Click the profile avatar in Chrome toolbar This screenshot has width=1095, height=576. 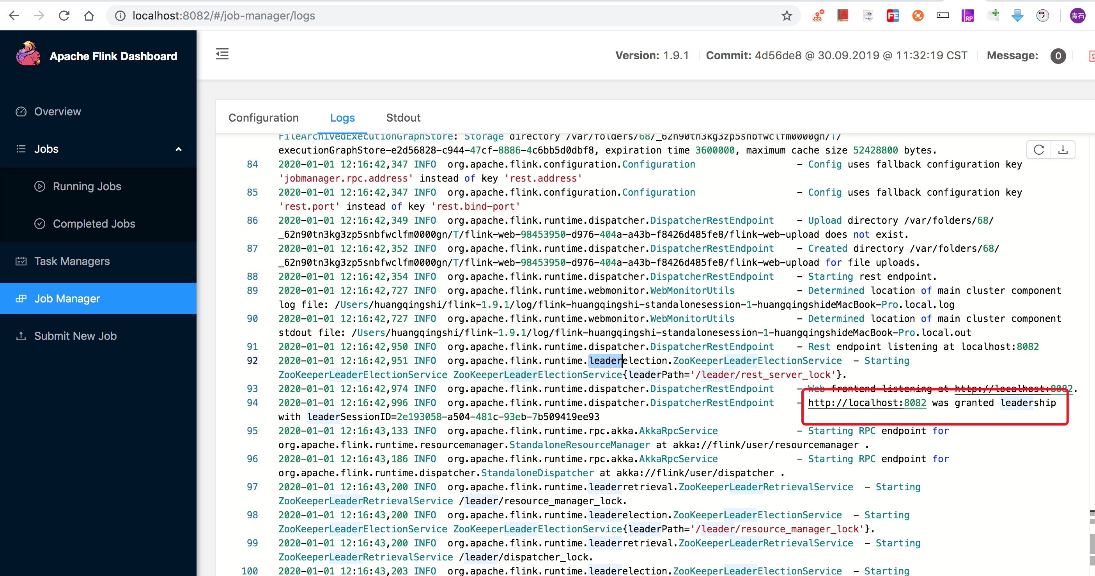coord(1077,16)
